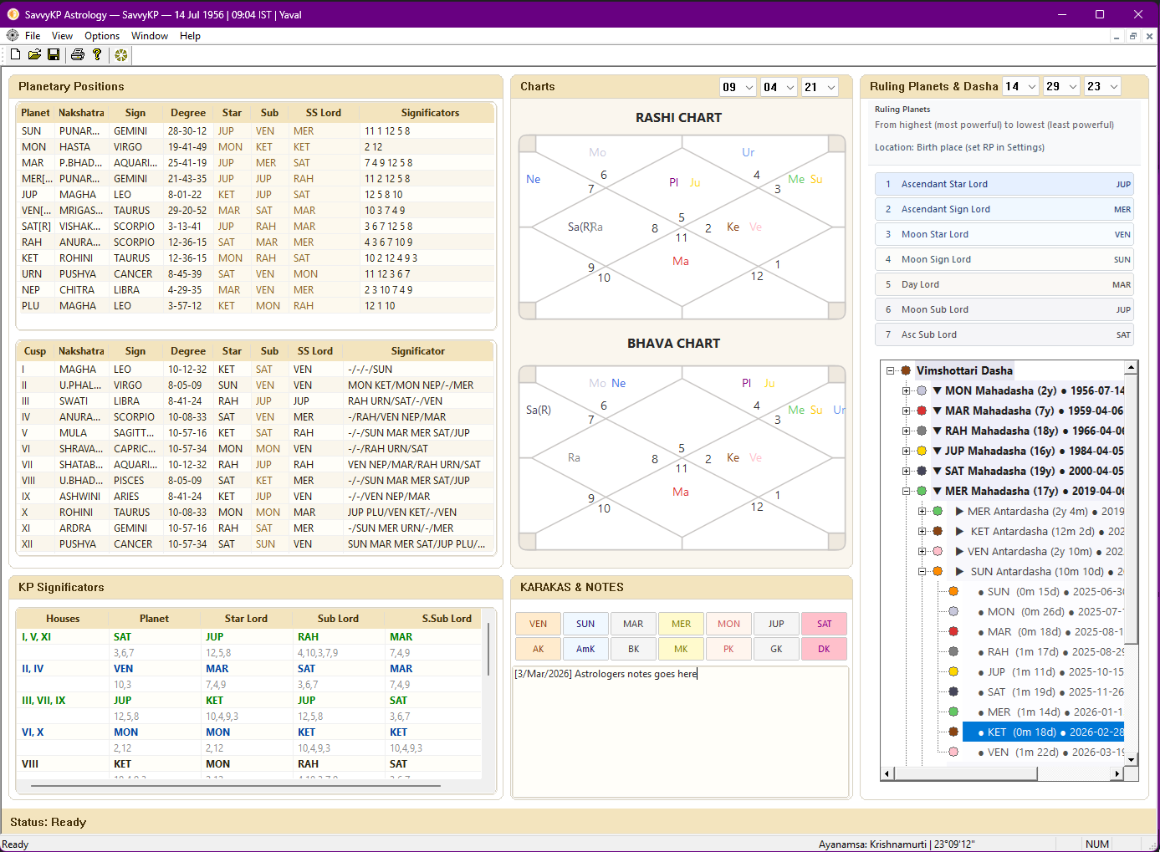Image resolution: width=1160 pixels, height=852 pixels.
Task: Select Ascendant Star Lord in Ruling Planets
Action: (x=1004, y=185)
